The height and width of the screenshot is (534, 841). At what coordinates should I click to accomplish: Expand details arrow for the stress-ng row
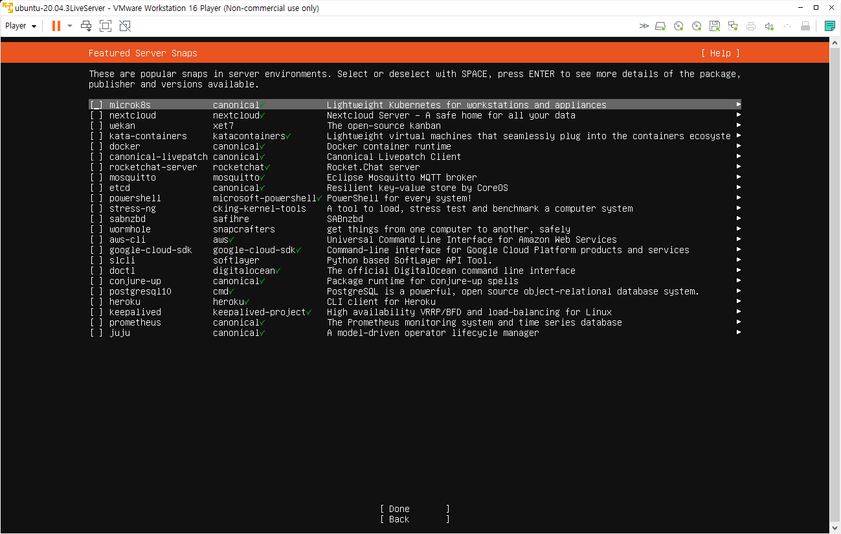(x=739, y=208)
